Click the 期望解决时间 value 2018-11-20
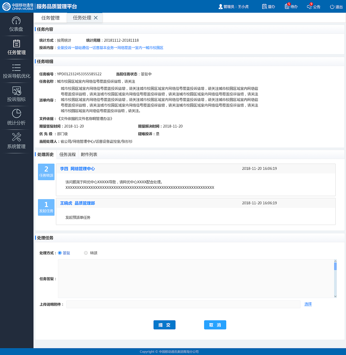 [x=173, y=126]
